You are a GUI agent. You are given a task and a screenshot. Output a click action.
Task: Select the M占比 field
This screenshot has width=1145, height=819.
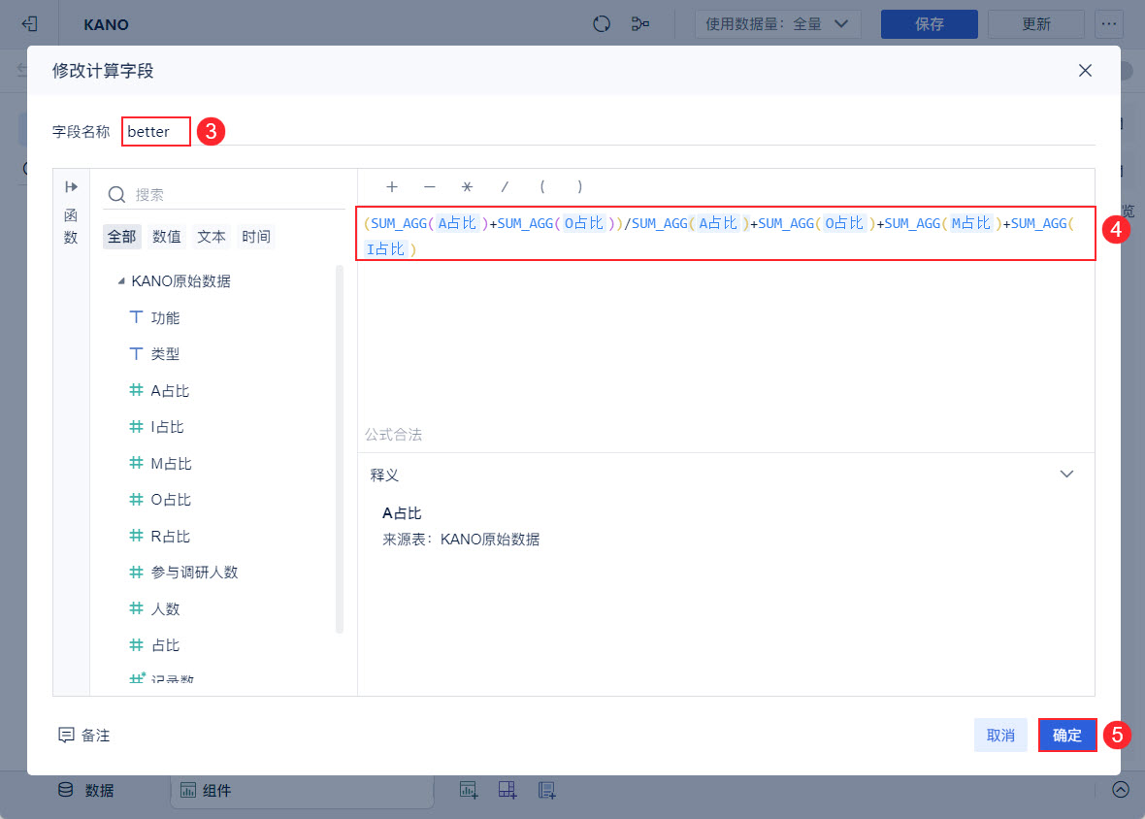(x=171, y=464)
